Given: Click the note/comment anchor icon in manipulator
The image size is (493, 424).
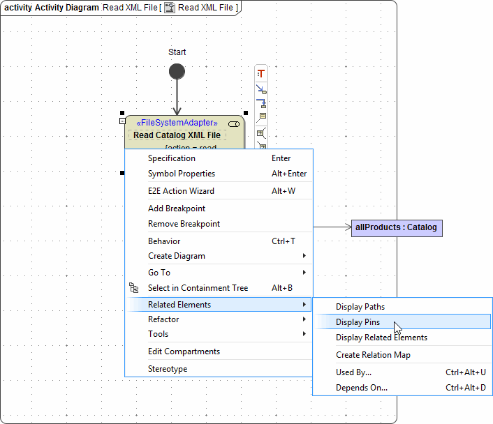Looking at the screenshot, I should click(263, 117).
